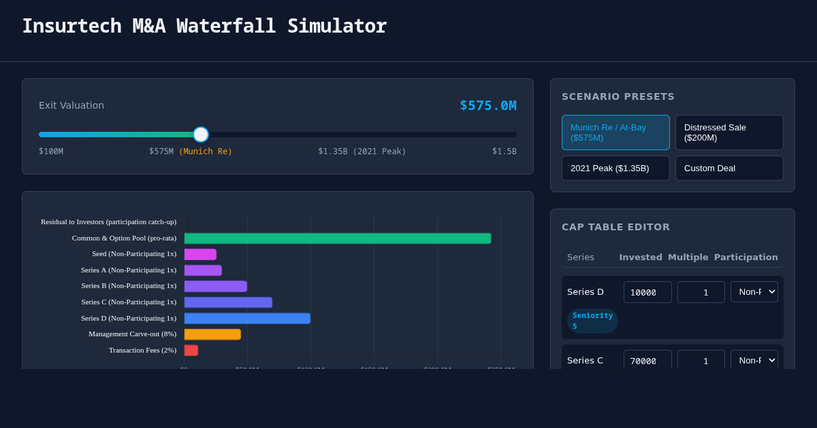The height and width of the screenshot is (428, 817).
Task: Click the 'Series' column header
Action: pyautogui.click(x=581, y=257)
